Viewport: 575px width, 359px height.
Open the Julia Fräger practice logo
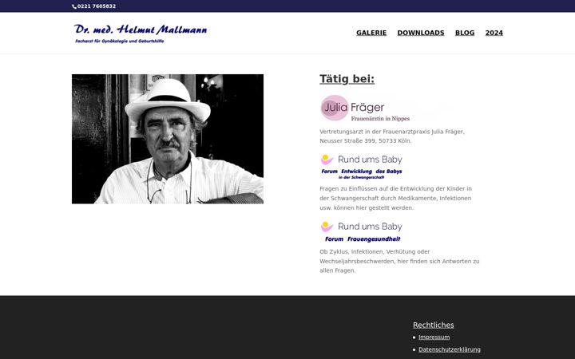[365, 108]
